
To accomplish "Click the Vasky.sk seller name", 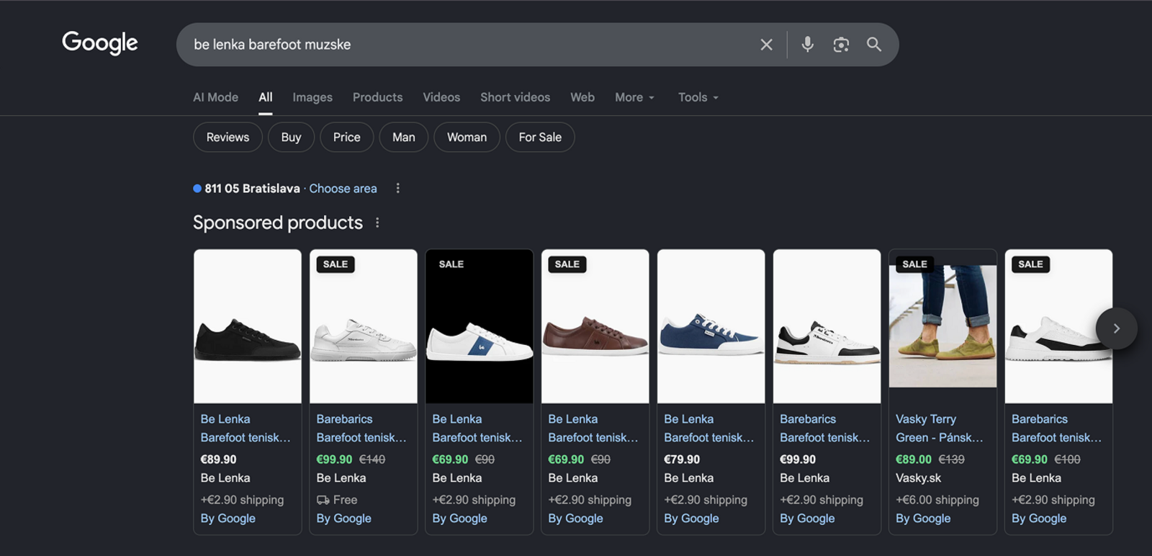I will pos(918,477).
